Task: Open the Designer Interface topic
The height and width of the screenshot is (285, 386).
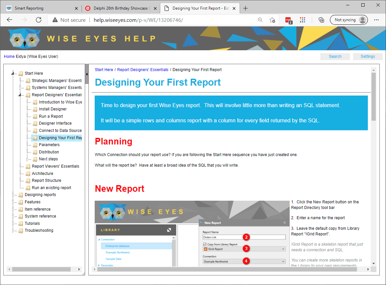Action: [55, 123]
